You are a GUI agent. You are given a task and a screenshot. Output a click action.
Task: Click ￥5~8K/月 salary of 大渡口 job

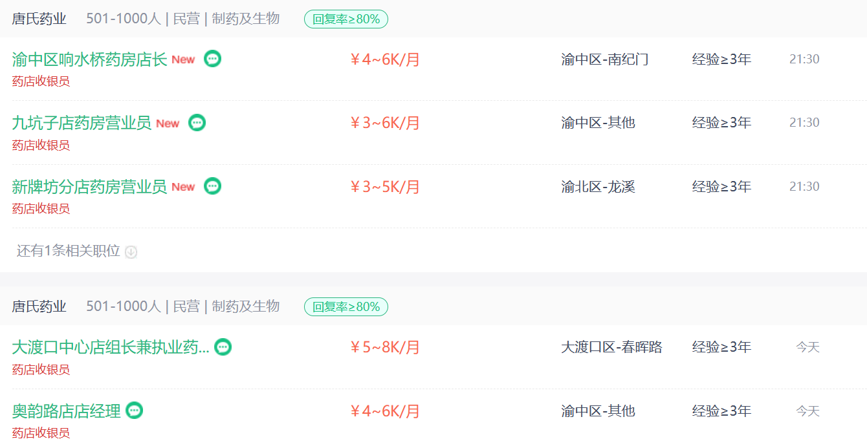pos(385,347)
